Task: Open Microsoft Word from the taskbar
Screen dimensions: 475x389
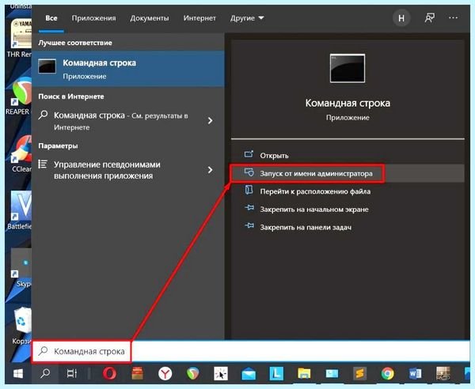Action: coord(416,374)
